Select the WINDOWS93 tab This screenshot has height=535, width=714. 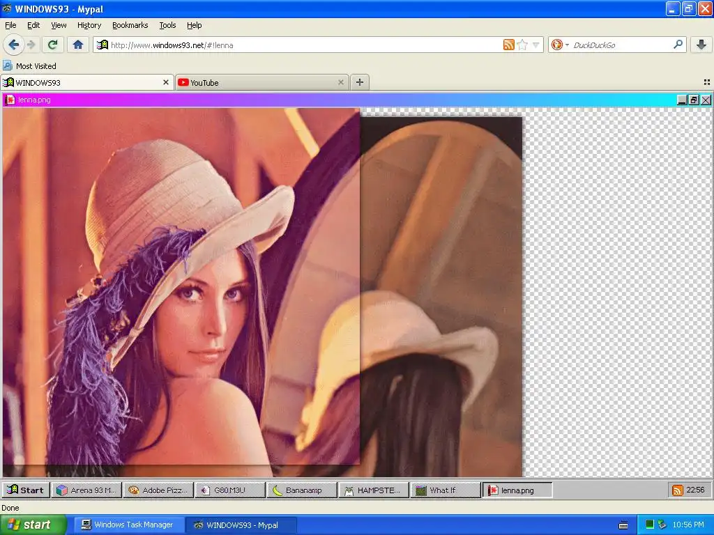86,82
